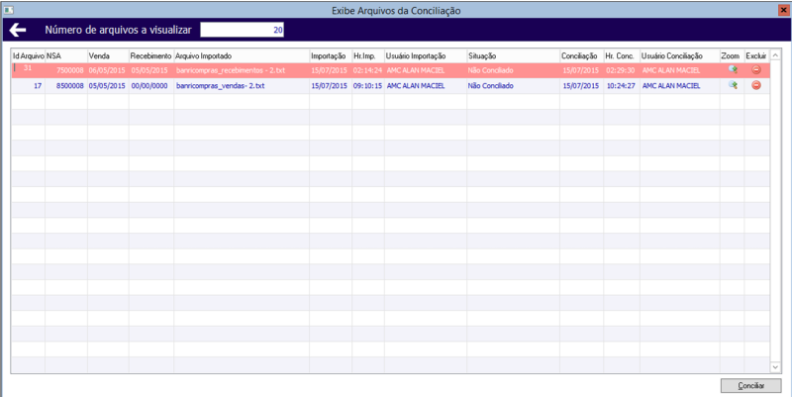Click the Hr. Conc. column header
This screenshot has width=792, height=397.
coord(622,55)
